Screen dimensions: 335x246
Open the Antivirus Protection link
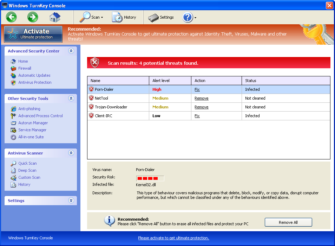[x=35, y=82]
